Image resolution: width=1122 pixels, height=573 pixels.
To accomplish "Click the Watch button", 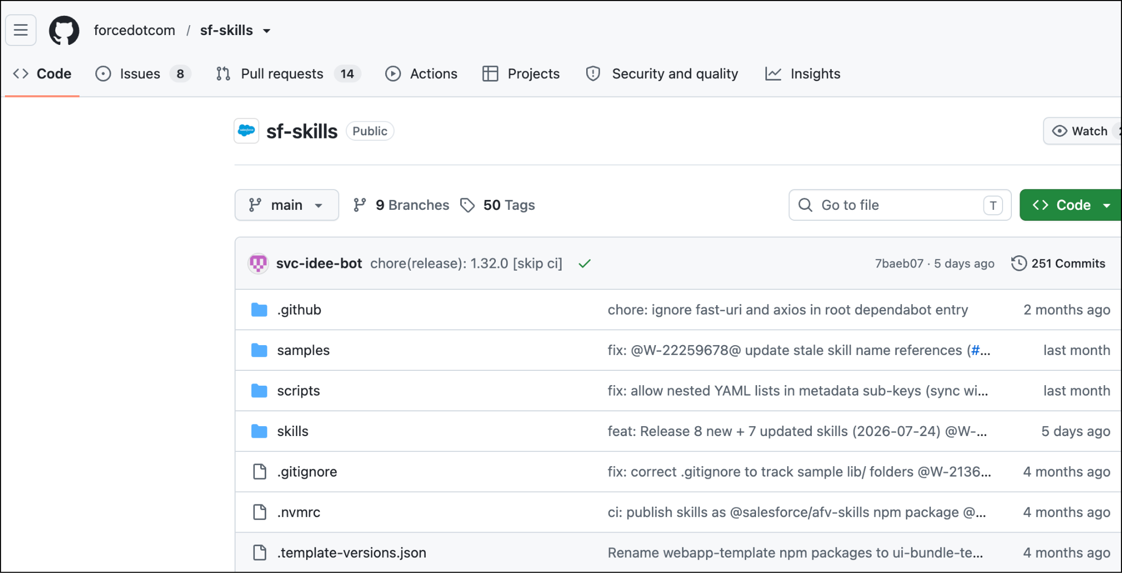I will pos(1082,131).
